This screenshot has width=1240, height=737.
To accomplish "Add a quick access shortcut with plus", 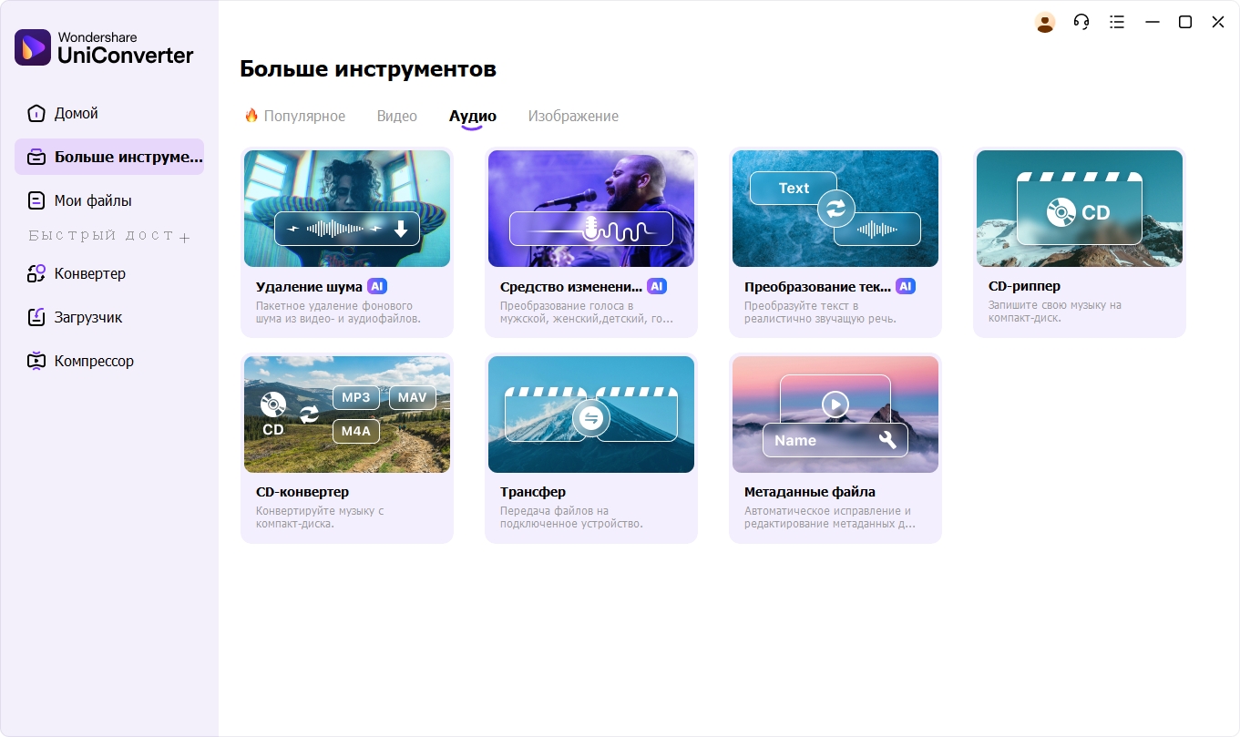I will pos(184,237).
